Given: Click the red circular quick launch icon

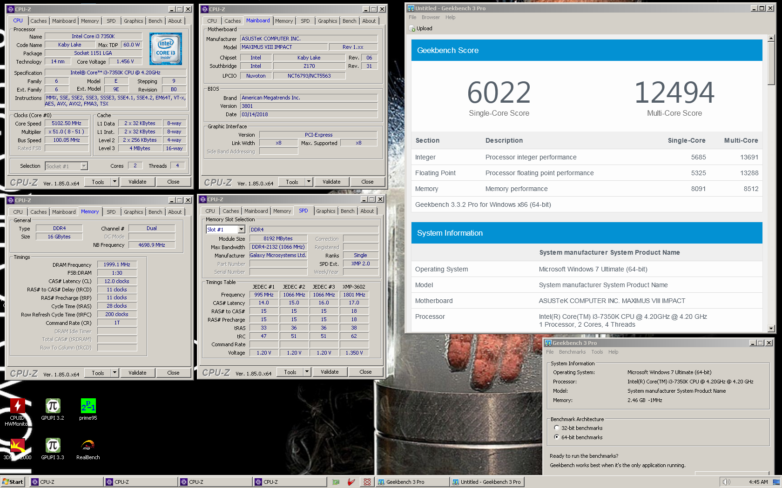Looking at the screenshot, I should pos(367,482).
